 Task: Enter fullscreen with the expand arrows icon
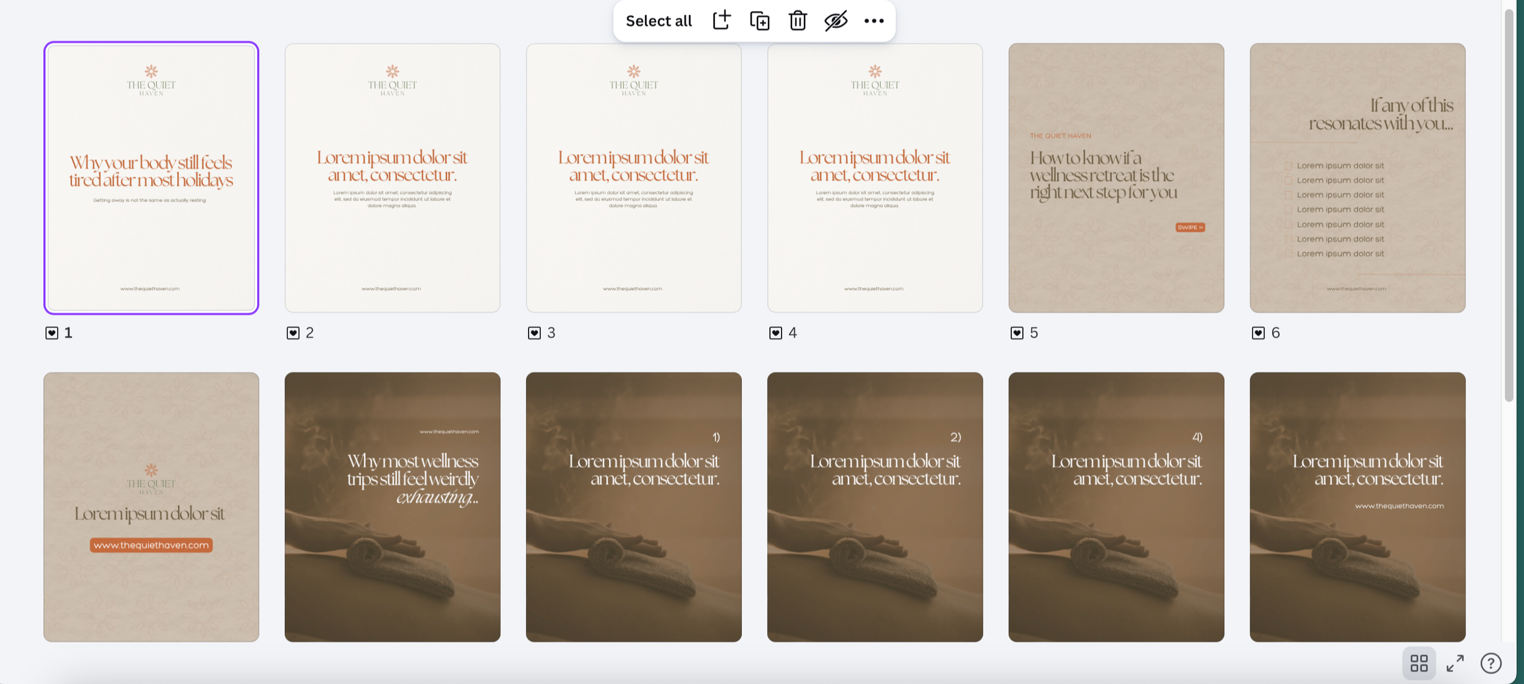pyautogui.click(x=1455, y=663)
